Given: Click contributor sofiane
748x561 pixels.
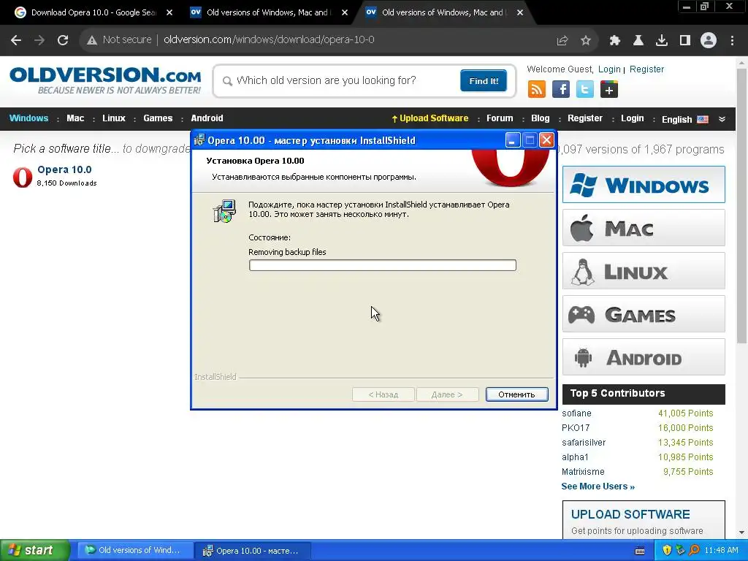Looking at the screenshot, I should 576,413.
